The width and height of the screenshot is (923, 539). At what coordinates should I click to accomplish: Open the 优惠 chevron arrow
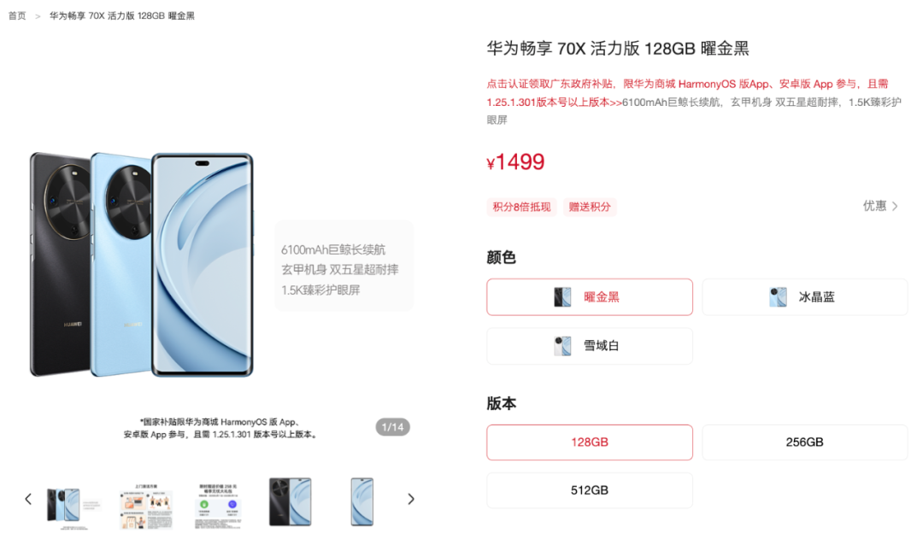[895, 206]
